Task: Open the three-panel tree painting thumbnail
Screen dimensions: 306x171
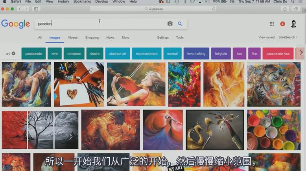Action: point(40,130)
